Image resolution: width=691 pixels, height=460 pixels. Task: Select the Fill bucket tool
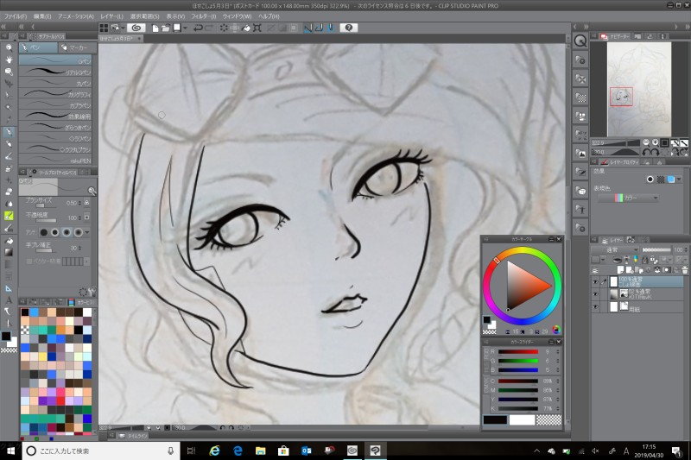9,240
